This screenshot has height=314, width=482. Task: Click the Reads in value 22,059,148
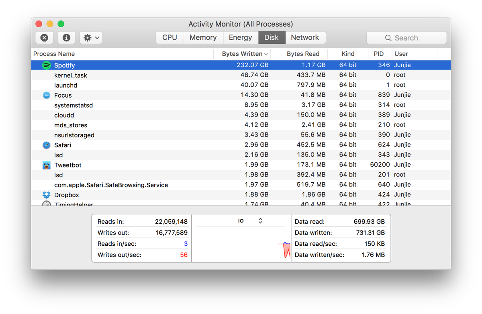click(172, 222)
